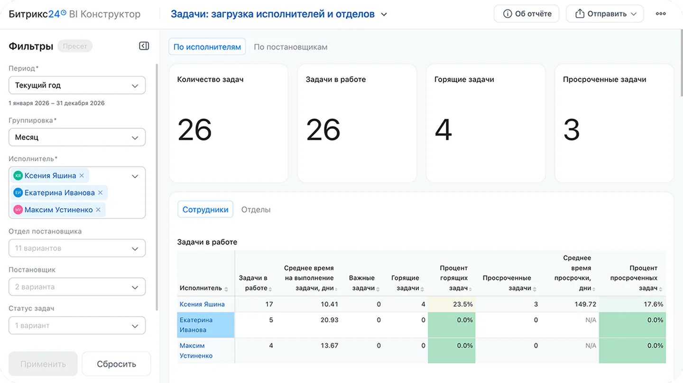The image size is (683, 383).
Task: Sort table by Исполнитель column arrows
Action: pyautogui.click(x=226, y=289)
